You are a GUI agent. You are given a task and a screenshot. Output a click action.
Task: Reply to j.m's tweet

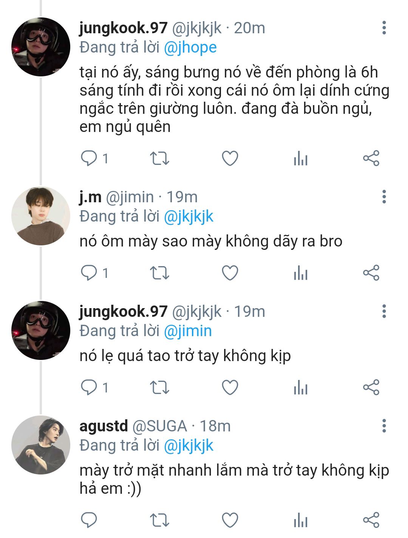(x=89, y=273)
